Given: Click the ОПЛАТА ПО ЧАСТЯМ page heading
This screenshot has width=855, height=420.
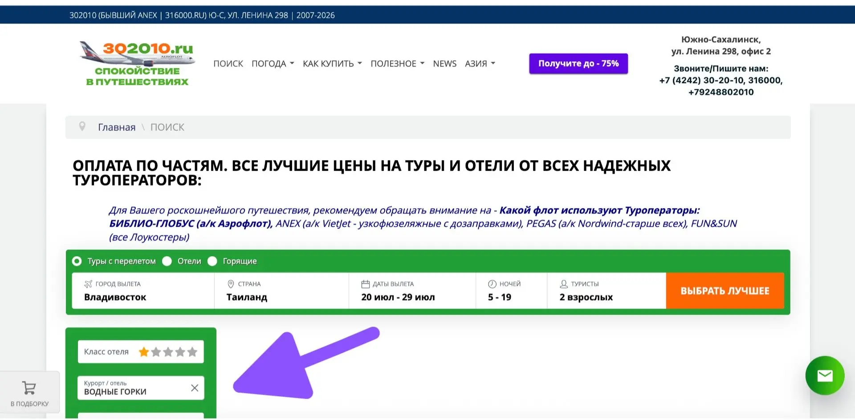Looking at the screenshot, I should (x=371, y=173).
